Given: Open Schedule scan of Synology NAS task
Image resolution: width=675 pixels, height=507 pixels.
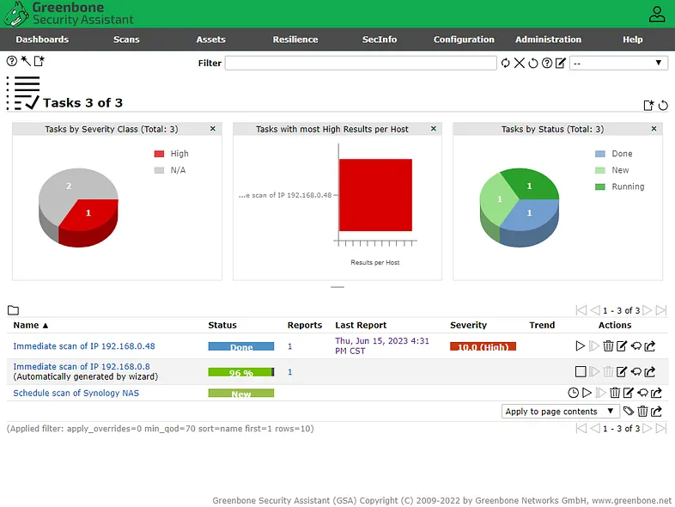Looking at the screenshot, I should [x=76, y=393].
